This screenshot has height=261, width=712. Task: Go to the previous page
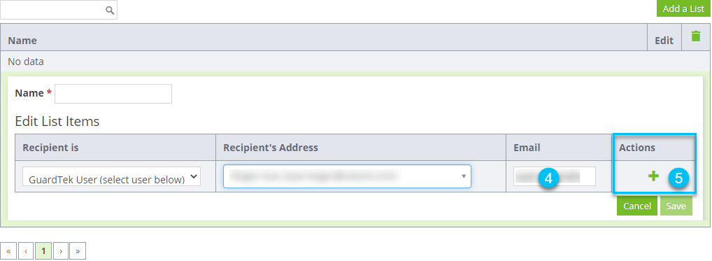(x=26, y=251)
